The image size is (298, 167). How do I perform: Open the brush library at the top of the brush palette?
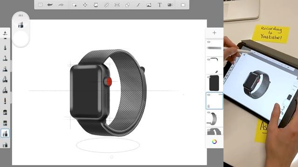pyautogui.click(x=5, y=33)
